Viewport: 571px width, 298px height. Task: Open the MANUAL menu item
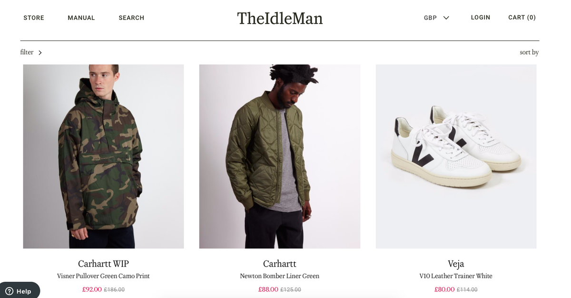[81, 18]
